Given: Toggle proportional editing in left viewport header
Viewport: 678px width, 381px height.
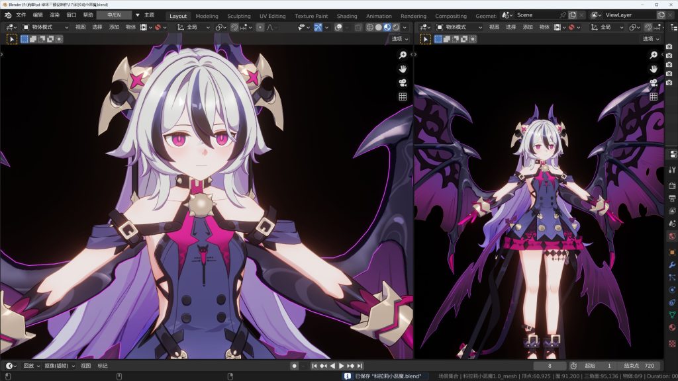Looking at the screenshot, I should click(260, 27).
